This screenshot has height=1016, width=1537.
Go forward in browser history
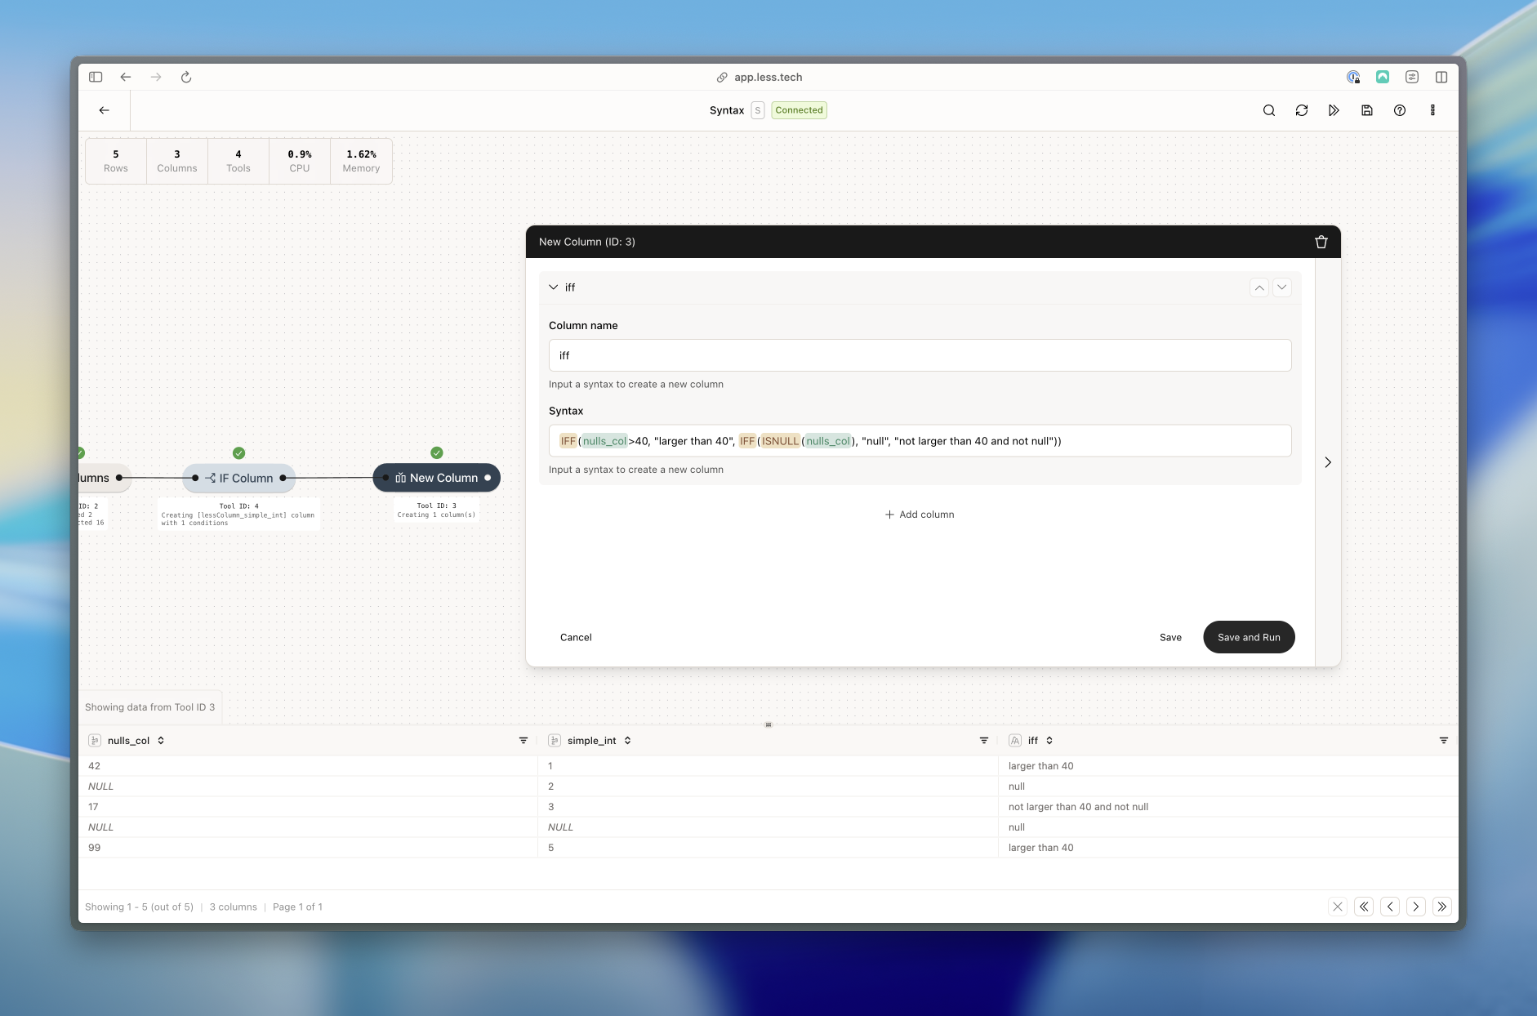click(156, 77)
